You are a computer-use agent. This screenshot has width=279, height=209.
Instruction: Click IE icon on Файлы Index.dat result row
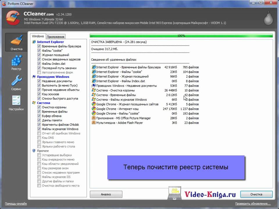[x=94, y=81]
